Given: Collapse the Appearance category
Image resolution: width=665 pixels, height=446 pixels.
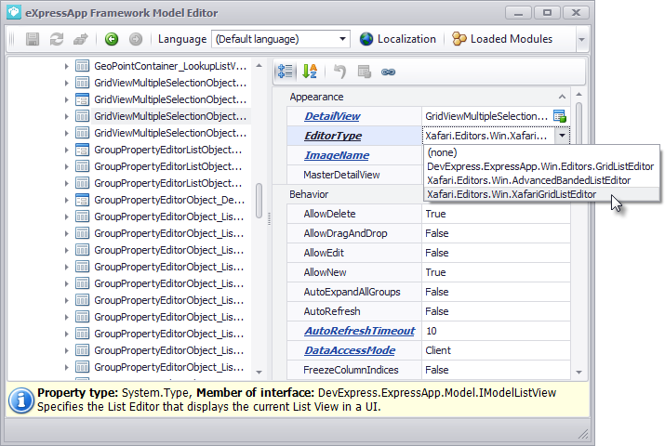Looking at the screenshot, I should [x=562, y=97].
